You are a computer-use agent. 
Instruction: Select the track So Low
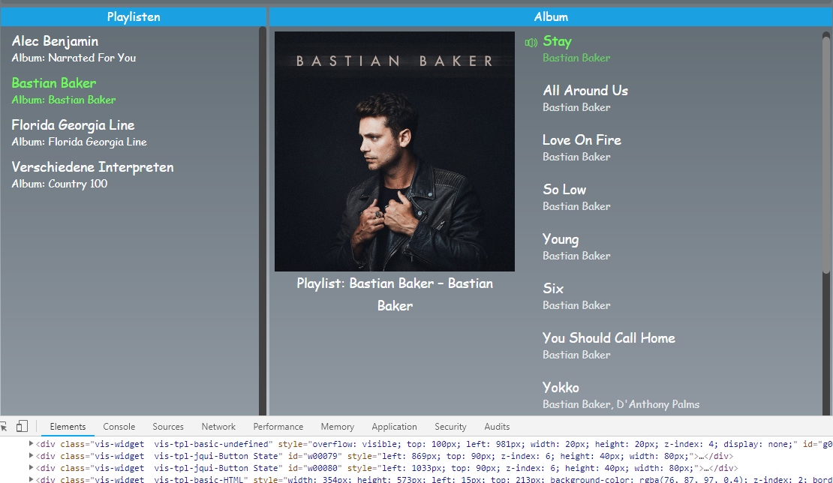coord(564,189)
